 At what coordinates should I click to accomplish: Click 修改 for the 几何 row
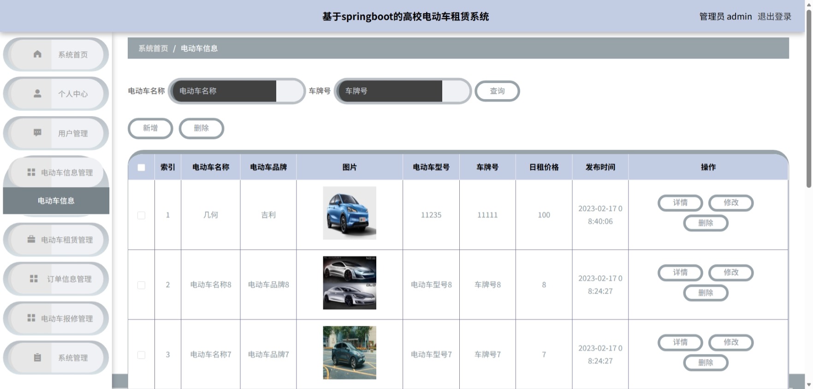point(731,203)
